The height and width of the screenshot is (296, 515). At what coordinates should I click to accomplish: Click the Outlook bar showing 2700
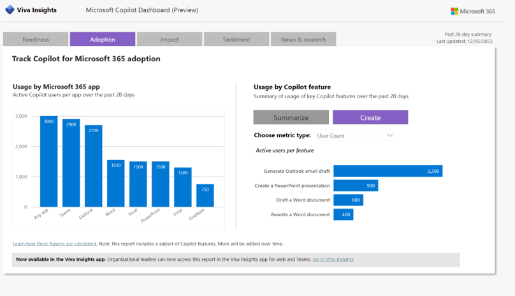coord(94,166)
